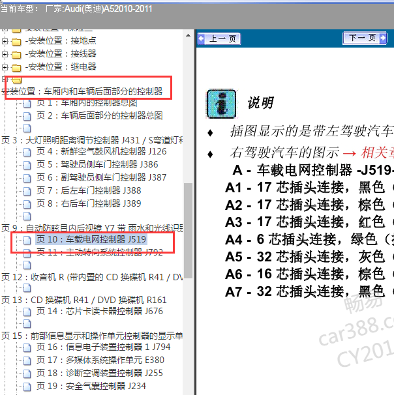
Task: Click the 继电器 folder icon
Action: tap(16, 68)
